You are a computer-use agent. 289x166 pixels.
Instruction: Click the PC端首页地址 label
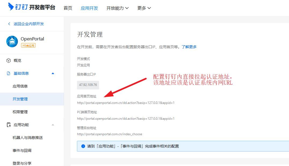87,112
